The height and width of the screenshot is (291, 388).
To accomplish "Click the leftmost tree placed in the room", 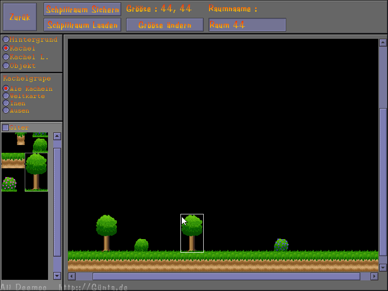I will pos(106,233).
